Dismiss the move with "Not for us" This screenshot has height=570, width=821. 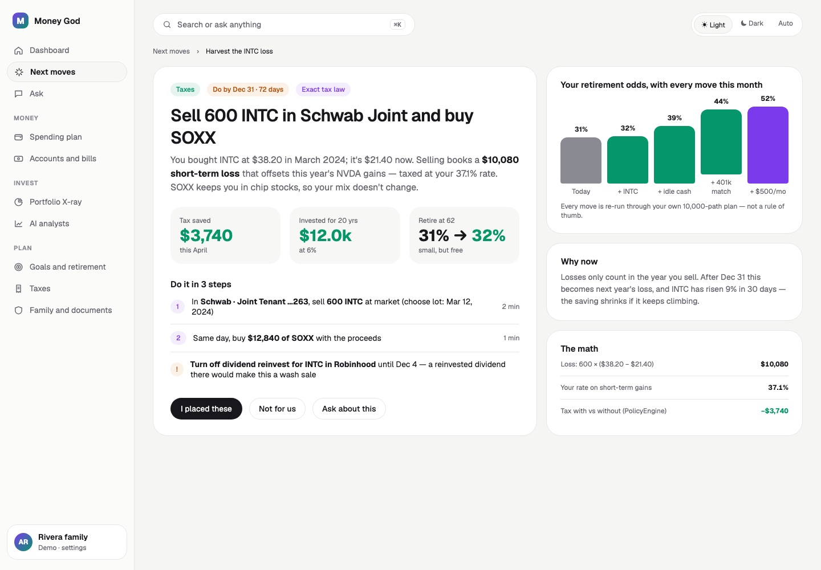pyautogui.click(x=277, y=409)
